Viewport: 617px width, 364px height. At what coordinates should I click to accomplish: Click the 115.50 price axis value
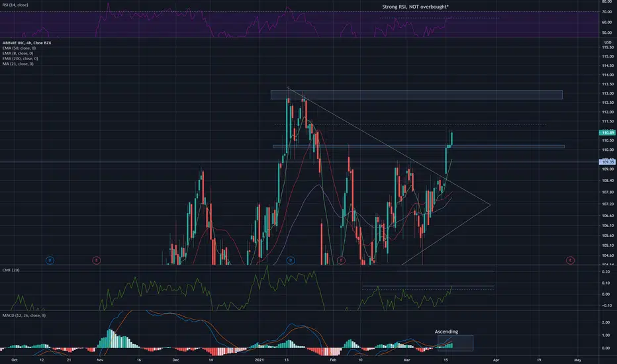point(608,47)
